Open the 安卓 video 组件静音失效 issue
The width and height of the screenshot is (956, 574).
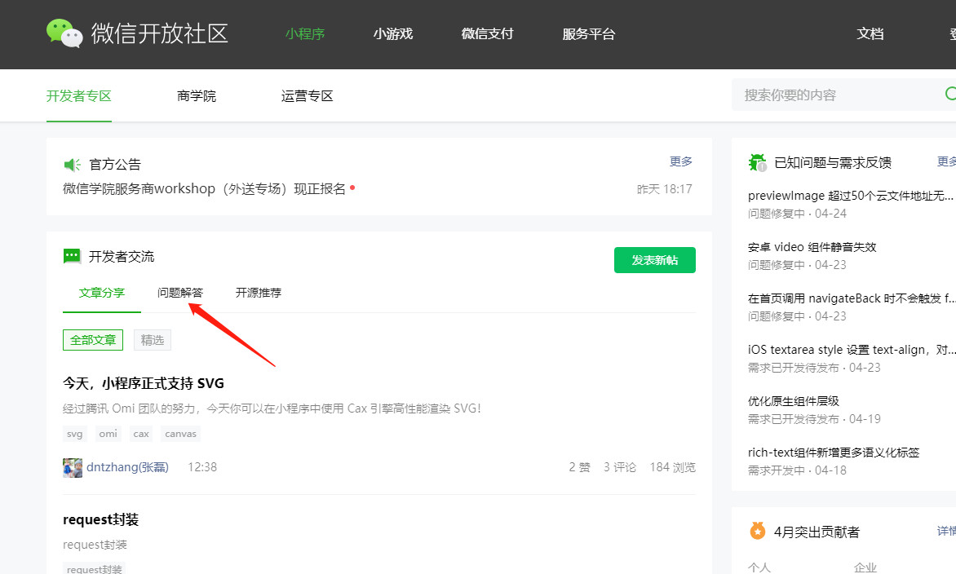coord(812,247)
